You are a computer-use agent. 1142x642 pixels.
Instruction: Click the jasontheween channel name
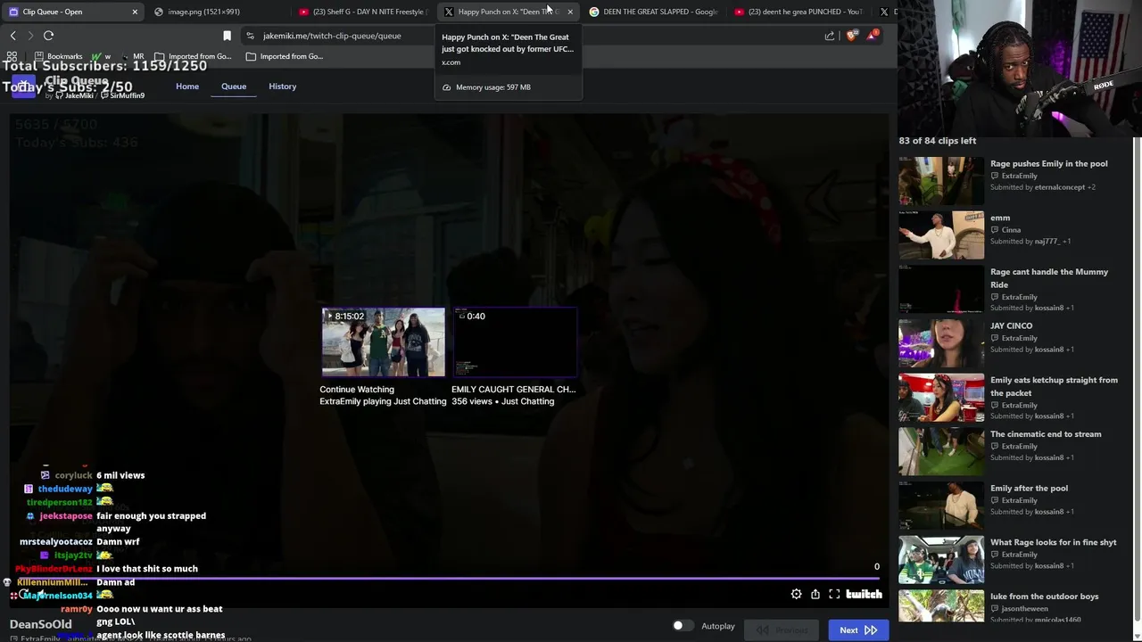(1024, 609)
